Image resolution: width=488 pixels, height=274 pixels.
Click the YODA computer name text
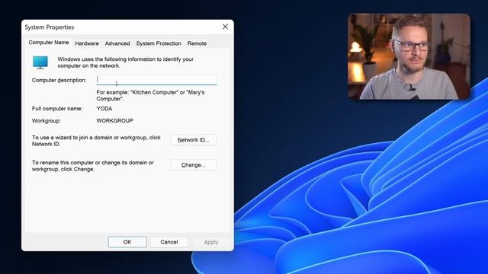point(104,109)
